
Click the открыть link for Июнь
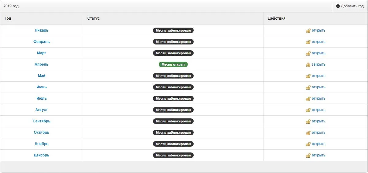[x=318, y=87]
